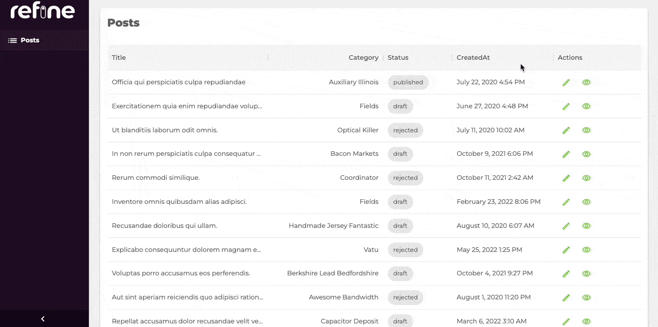Edit the 'Recusandae doloribus qui ullam' post
The image size is (658, 327).
click(566, 226)
